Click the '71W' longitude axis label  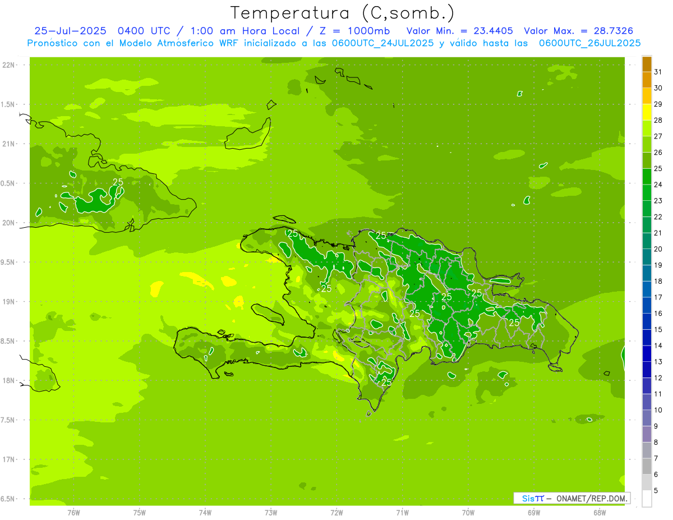point(402,513)
